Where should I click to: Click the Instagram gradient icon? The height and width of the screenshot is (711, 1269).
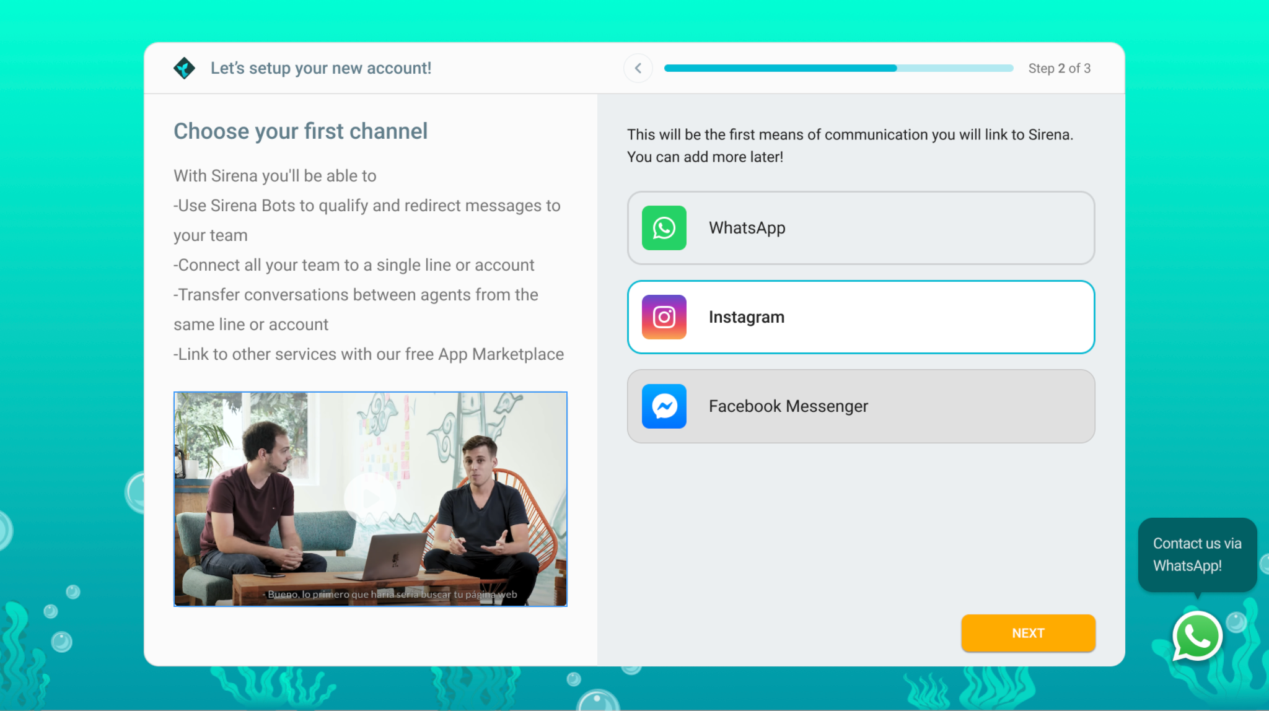664,316
